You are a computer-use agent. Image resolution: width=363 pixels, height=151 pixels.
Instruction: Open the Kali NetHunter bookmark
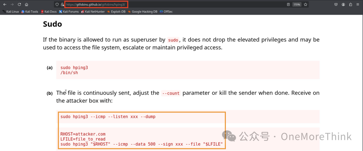pos(93,11)
